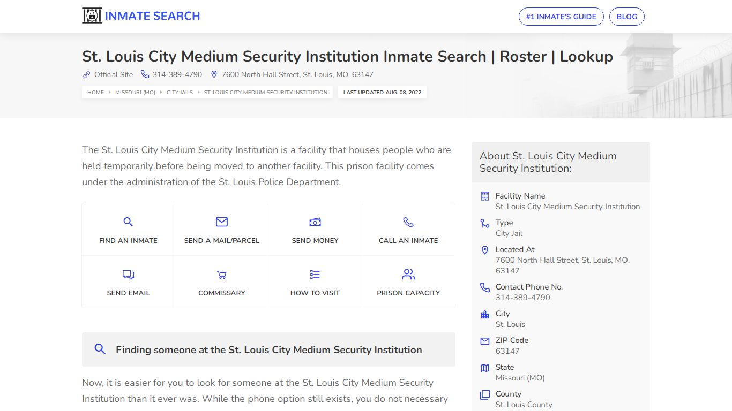Click the envelope icon above Send a Mail/Parcel

[x=222, y=222]
